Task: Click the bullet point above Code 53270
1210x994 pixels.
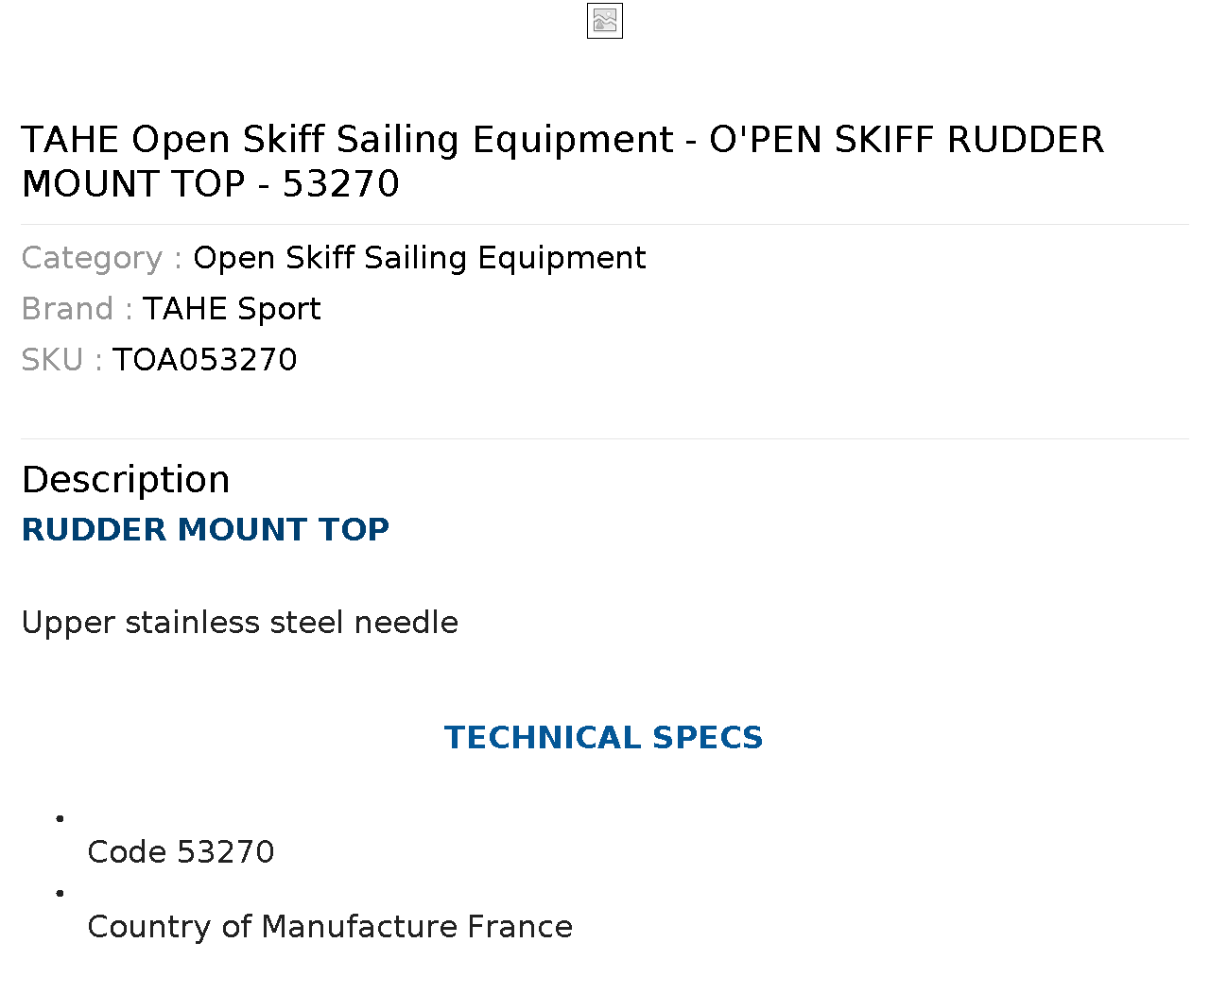Action: click(x=60, y=818)
